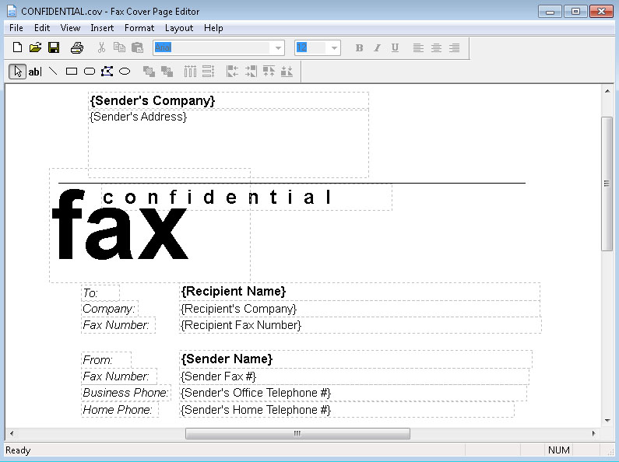Select the Ellipse drawing tool
Image resolution: width=619 pixels, height=462 pixels.
click(124, 72)
